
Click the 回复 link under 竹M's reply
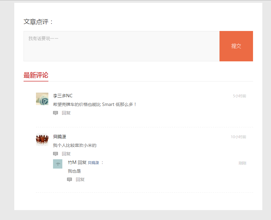pos(80,180)
